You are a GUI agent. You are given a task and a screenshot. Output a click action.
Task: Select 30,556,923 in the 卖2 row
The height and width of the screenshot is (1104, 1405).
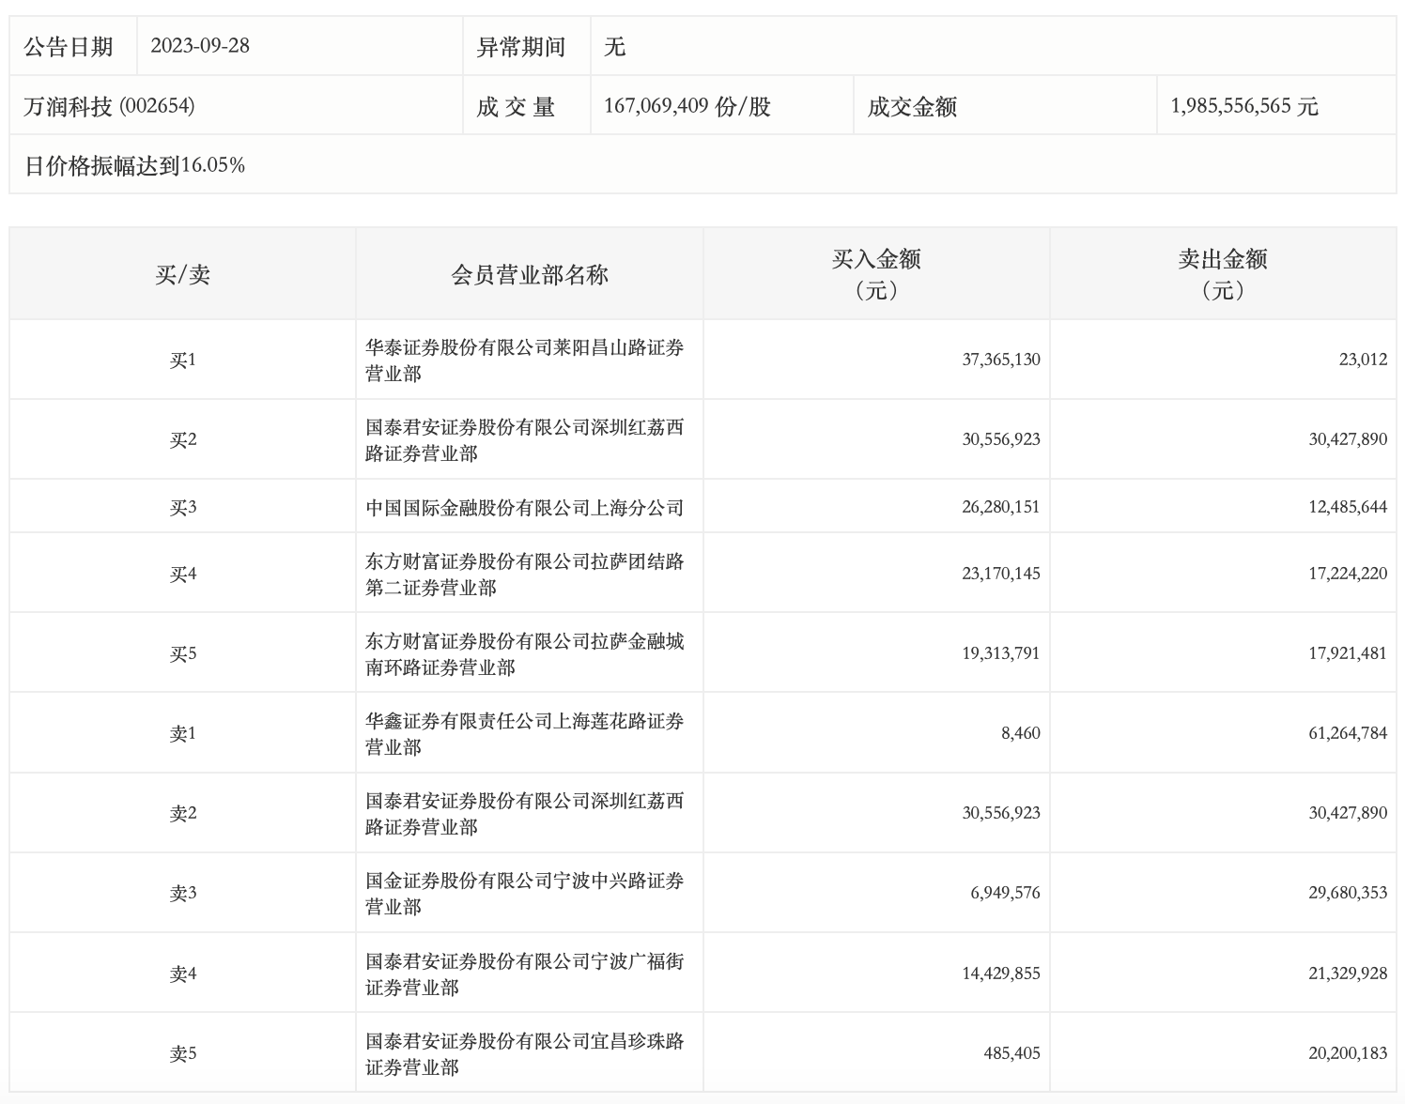pos(1001,813)
